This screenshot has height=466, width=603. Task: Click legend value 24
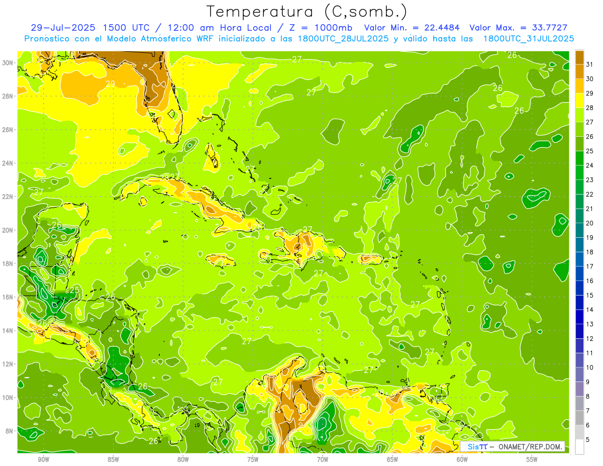click(x=590, y=165)
